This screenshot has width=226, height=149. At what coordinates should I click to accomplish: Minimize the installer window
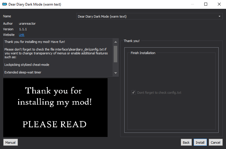pyautogui.click(x=192, y=4)
